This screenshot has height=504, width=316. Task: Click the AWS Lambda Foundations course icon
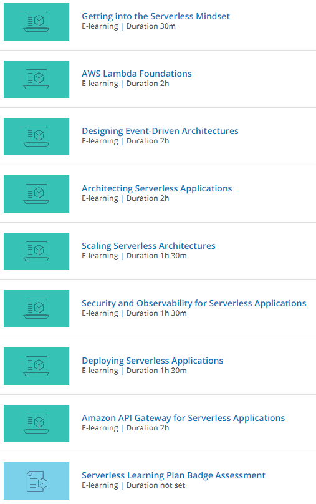[36, 79]
